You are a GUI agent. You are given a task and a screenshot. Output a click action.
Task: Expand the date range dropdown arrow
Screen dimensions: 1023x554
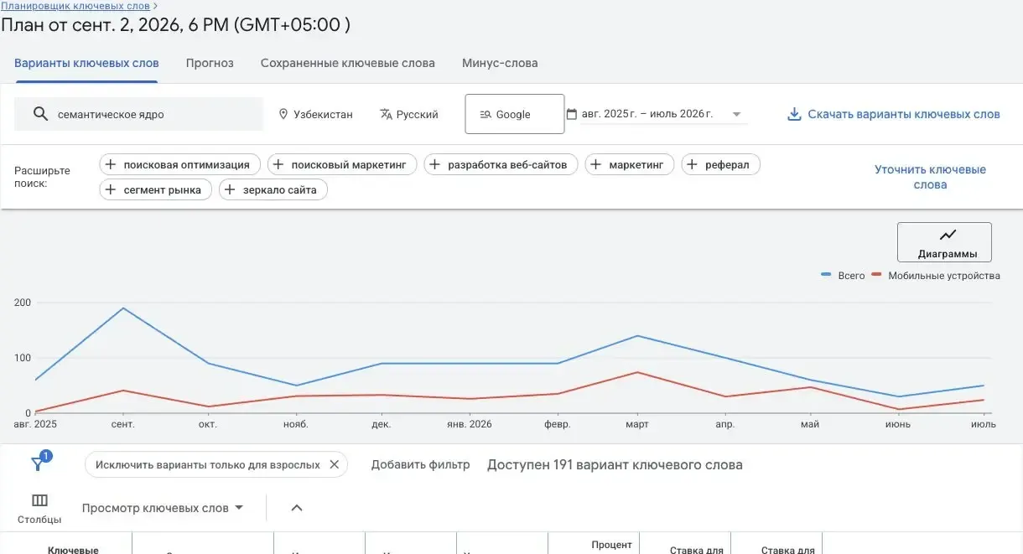pos(736,115)
